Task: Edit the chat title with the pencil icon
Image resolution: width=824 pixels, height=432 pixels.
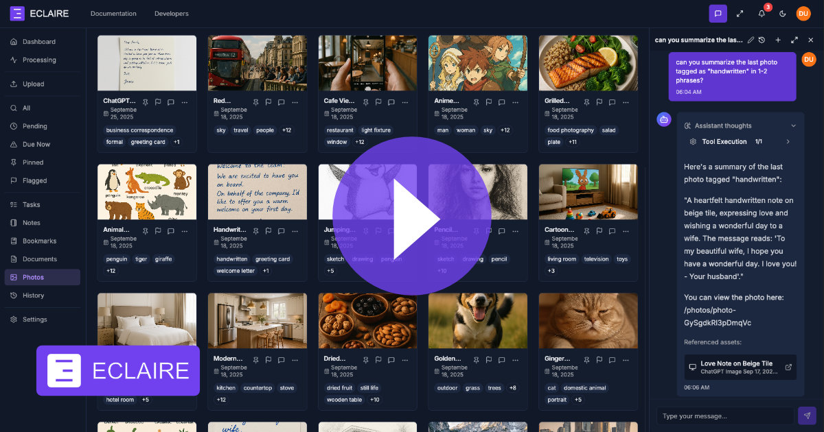Action: pos(750,40)
